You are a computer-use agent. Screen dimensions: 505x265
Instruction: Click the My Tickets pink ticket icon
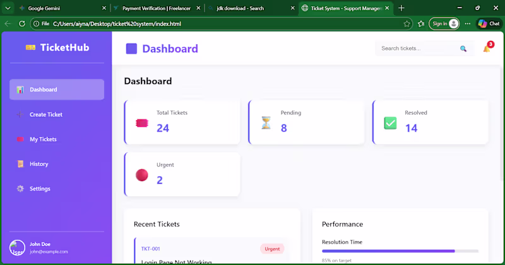[x=20, y=139]
